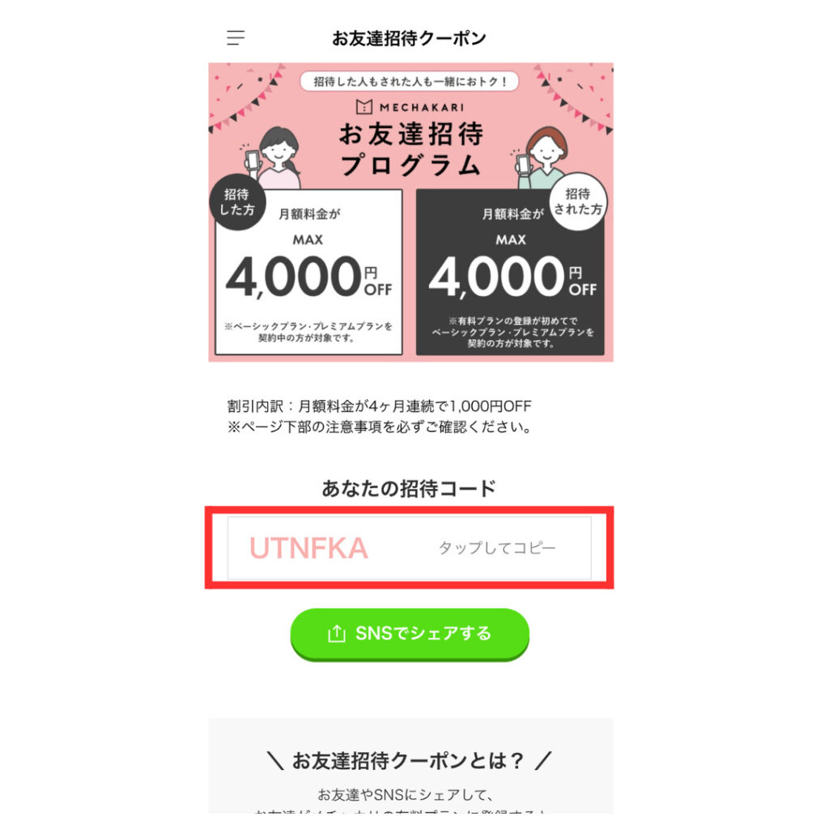
Task: Click the white 4,000円OFF inviter panel
Action: coord(308,272)
